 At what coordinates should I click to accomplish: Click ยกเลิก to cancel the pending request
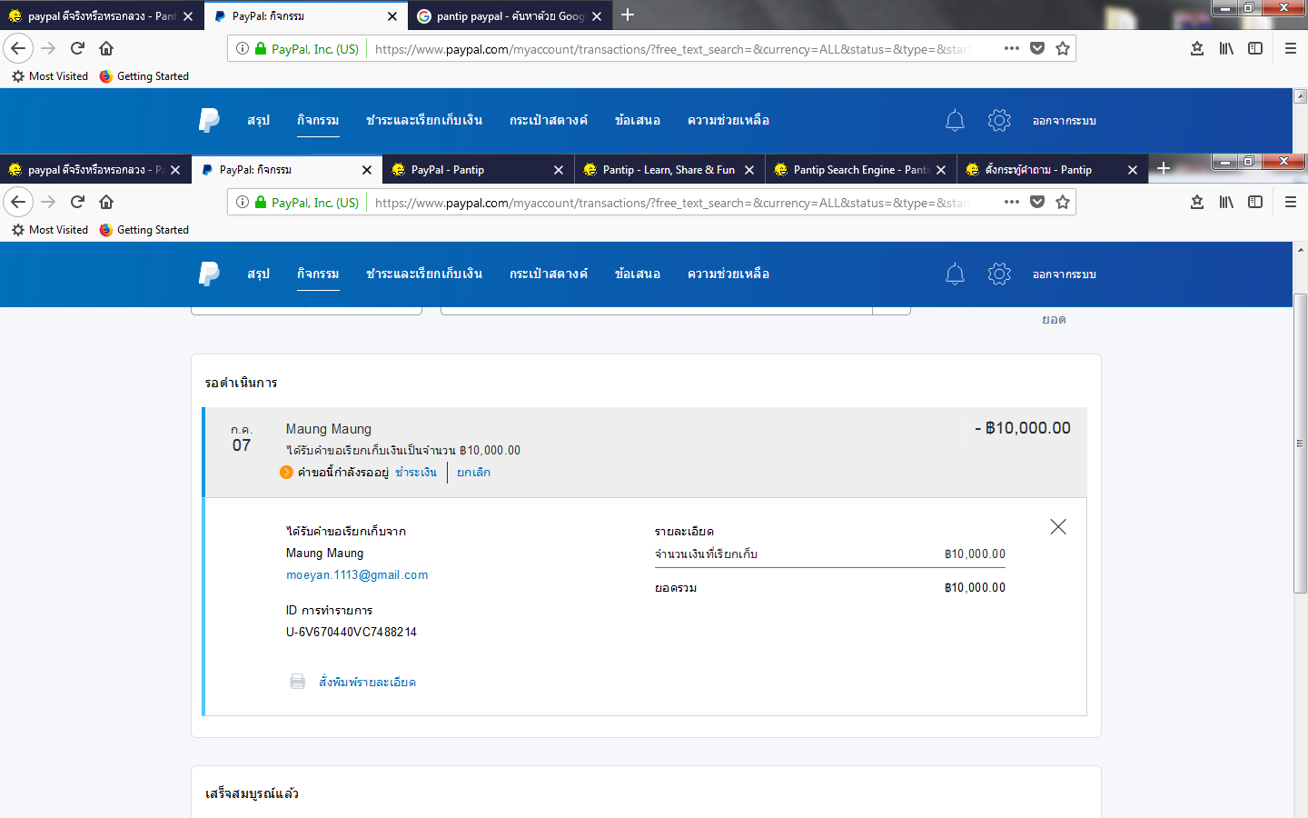pos(473,473)
